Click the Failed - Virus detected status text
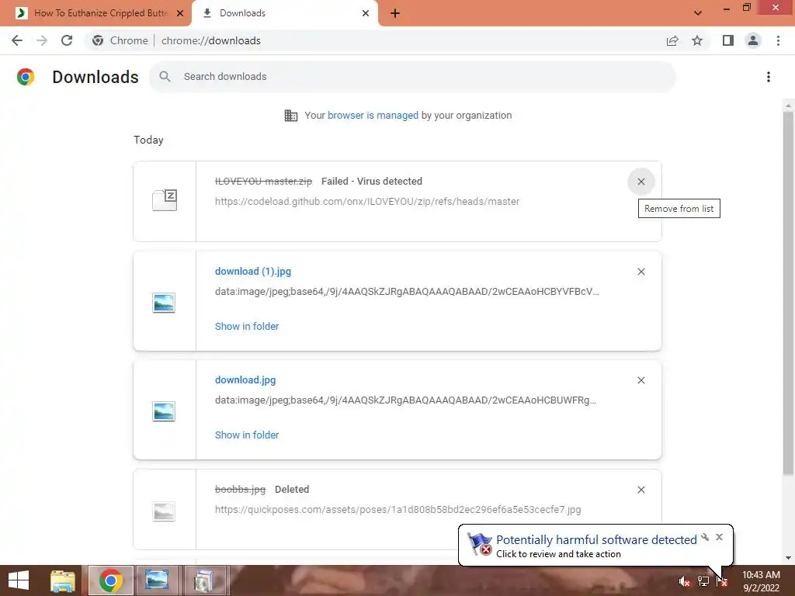Image resolution: width=795 pixels, height=596 pixels. pyautogui.click(x=372, y=182)
